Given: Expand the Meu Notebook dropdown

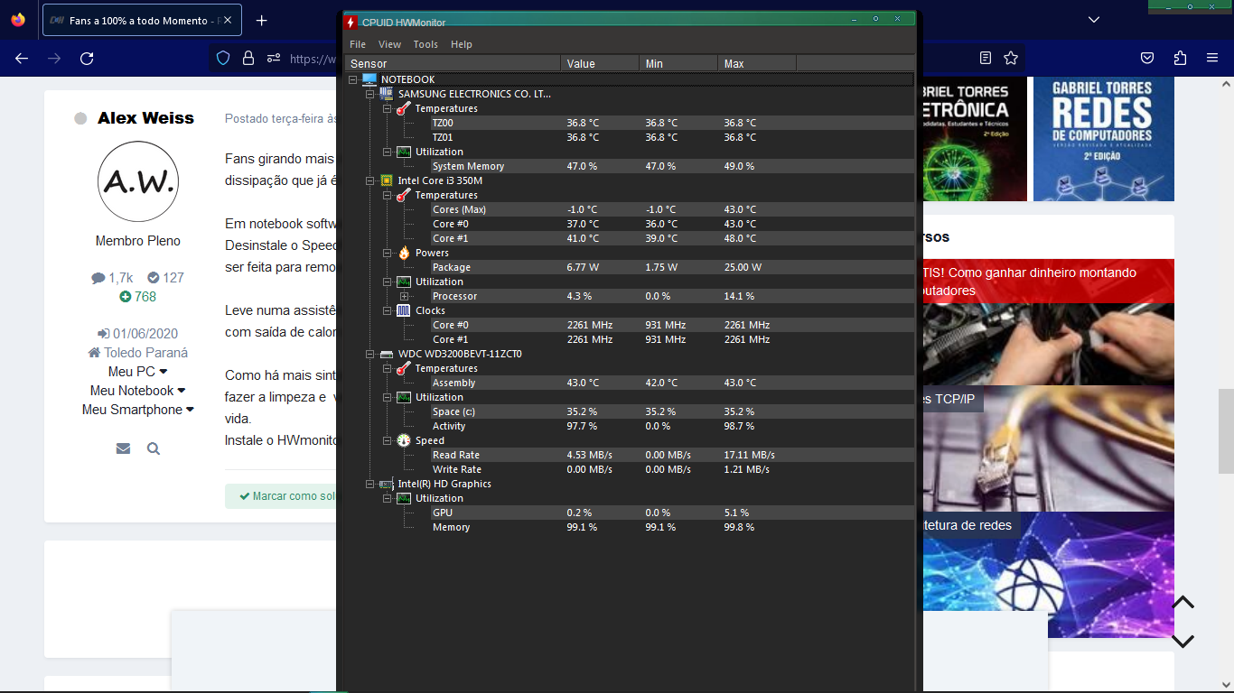Looking at the screenshot, I should pos(138,391).
